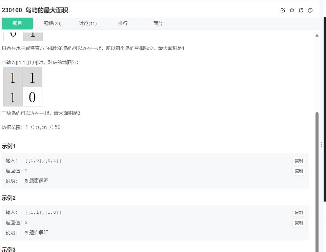Favorite this problem with the star icon
The height and width of the screenshot is (252, 326).
[x=292, y=10]
